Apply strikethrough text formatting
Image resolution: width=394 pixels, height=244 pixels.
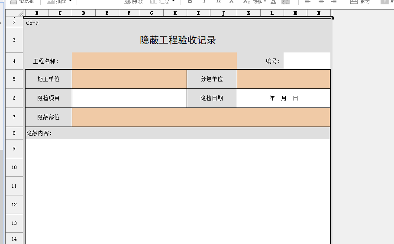click(x=258, y=2)
